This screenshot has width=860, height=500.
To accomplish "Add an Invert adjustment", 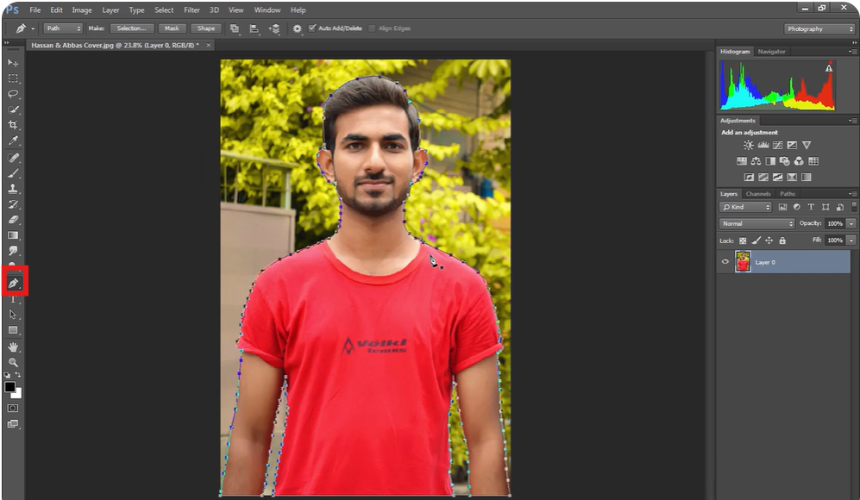I will pos(749,177).
